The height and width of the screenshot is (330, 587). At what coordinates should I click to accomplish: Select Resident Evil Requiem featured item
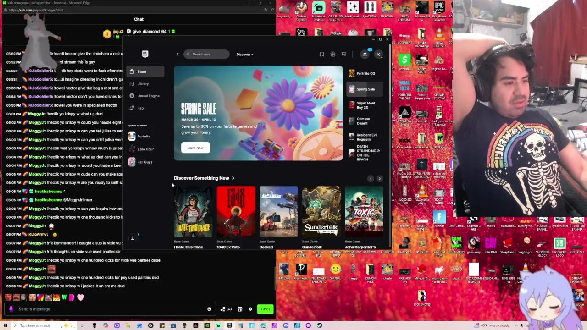point(365,137)
